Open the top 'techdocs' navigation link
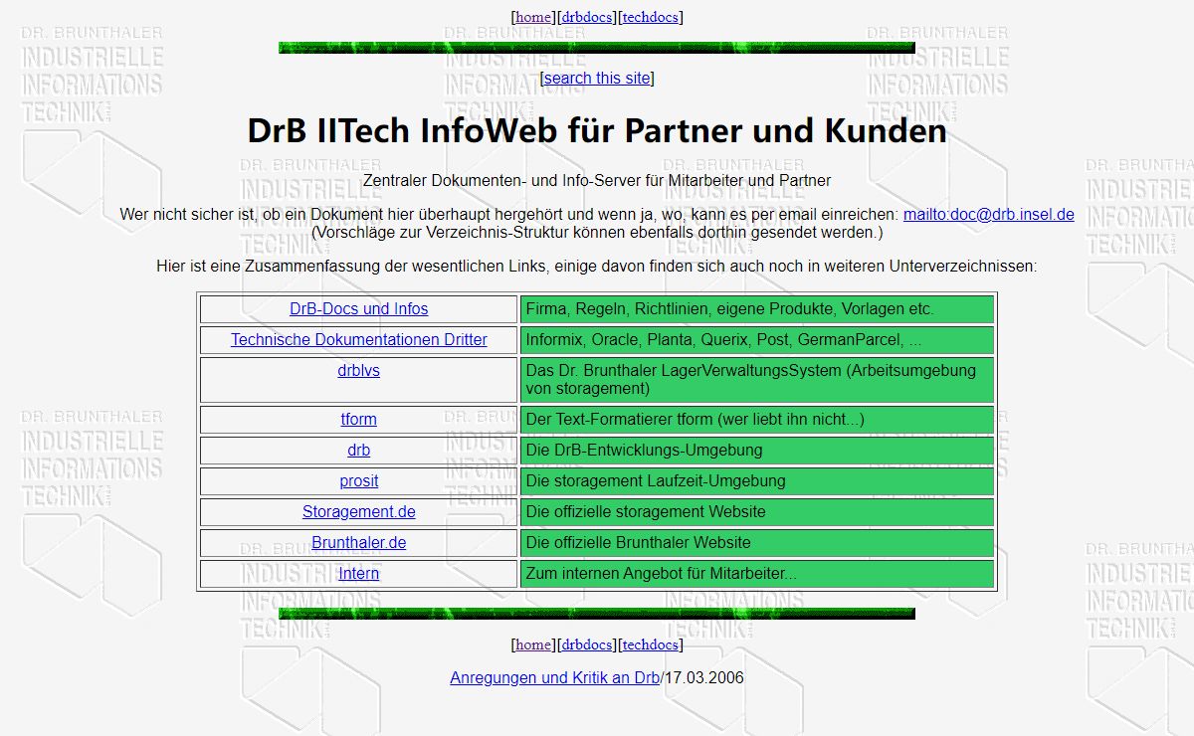Image resolution: width=1194 pixels, height=736 pixels. (x=651, y=17)
